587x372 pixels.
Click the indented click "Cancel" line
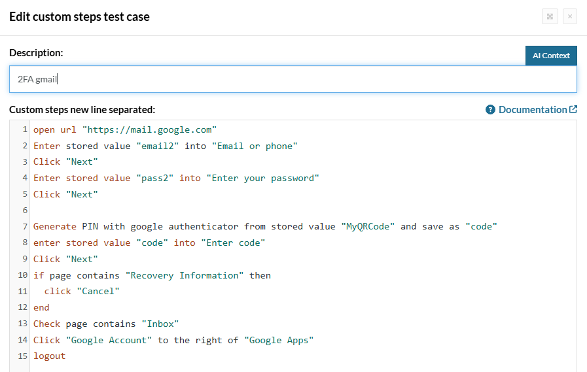(82, 292)
